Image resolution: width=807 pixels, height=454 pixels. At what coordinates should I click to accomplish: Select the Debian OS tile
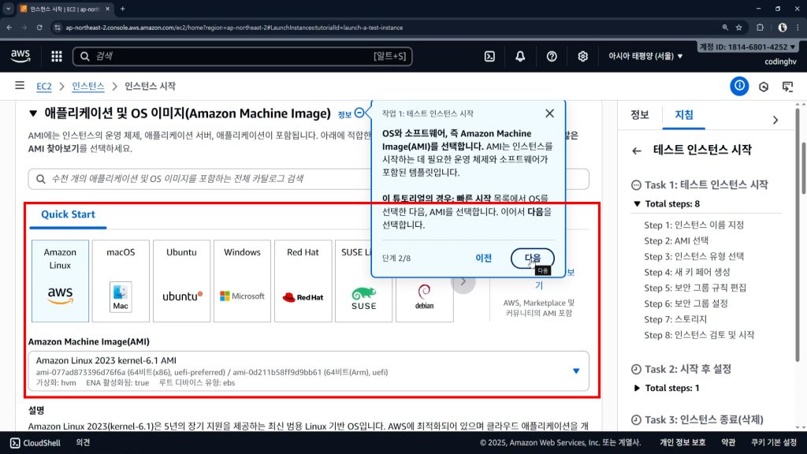click(425, 300)
